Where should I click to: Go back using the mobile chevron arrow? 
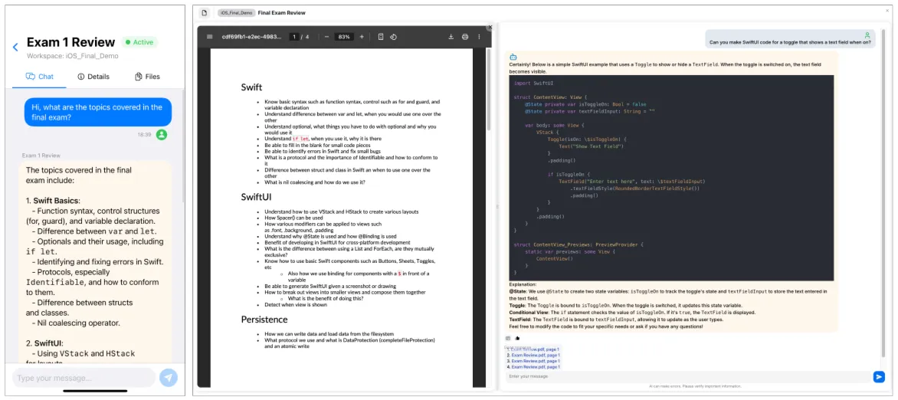(15, 48)
